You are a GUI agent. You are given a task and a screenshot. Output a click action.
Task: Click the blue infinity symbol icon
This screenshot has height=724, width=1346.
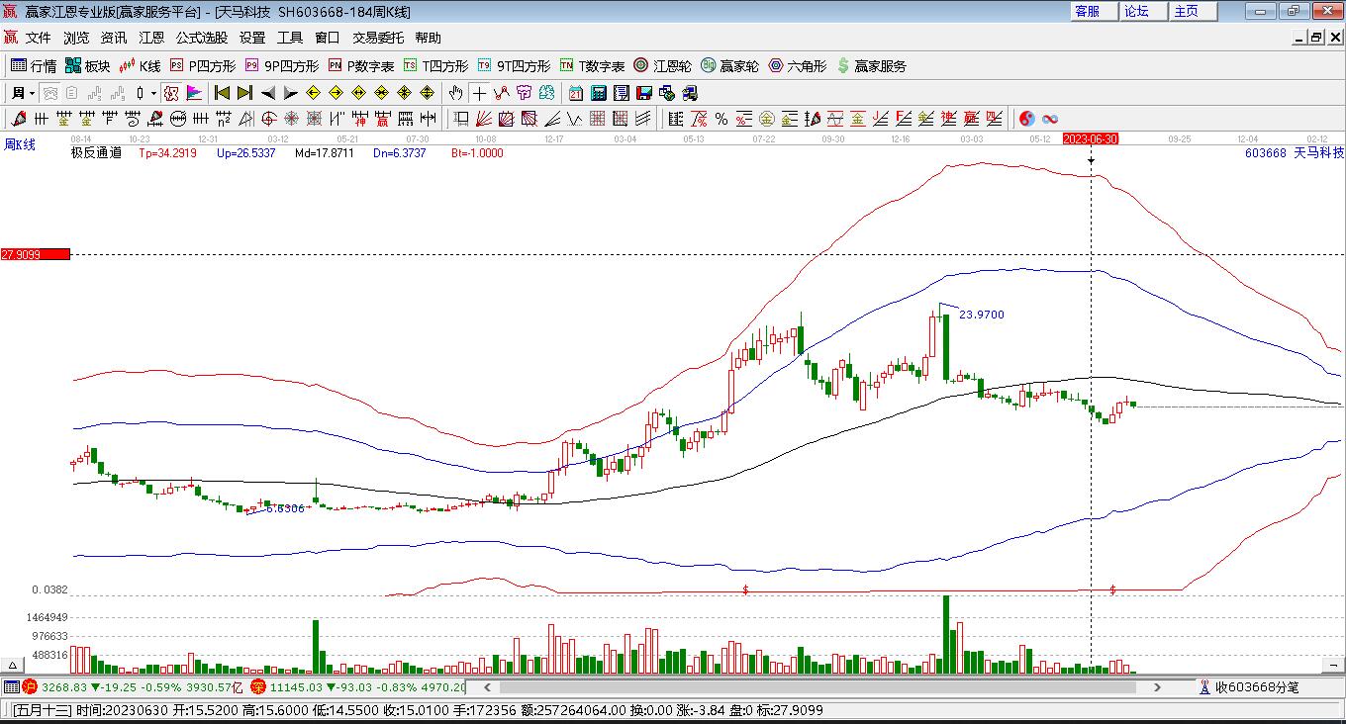pyautogui.click(x=1050, y=119)
